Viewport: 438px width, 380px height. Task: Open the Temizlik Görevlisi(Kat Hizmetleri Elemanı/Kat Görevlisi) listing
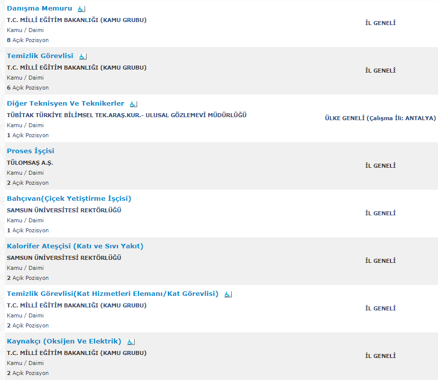[x=113, y=294]
